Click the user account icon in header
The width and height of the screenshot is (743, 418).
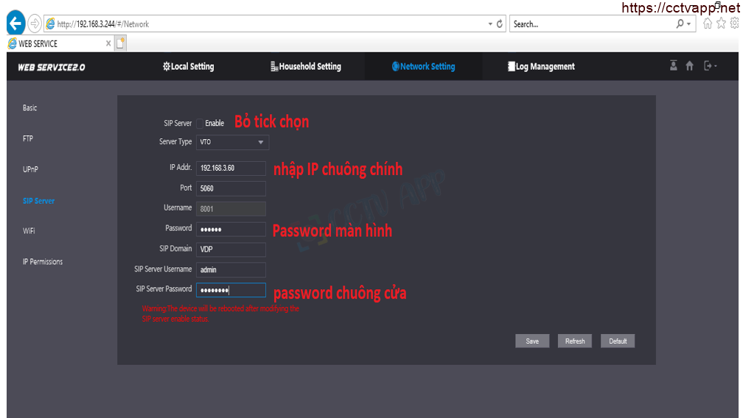coord(673,65)
